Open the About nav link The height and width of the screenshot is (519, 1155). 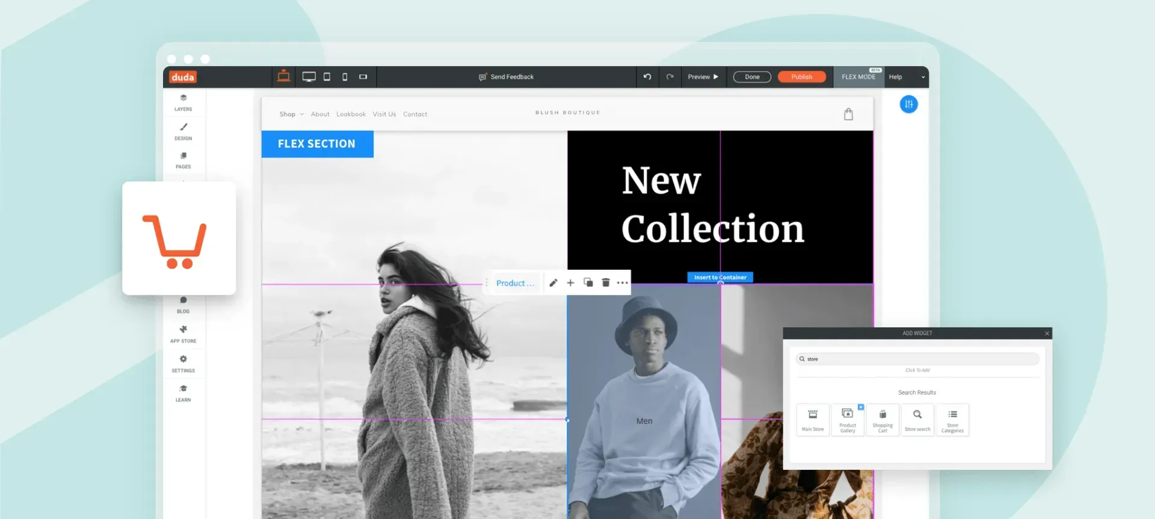tap(320, 114)
